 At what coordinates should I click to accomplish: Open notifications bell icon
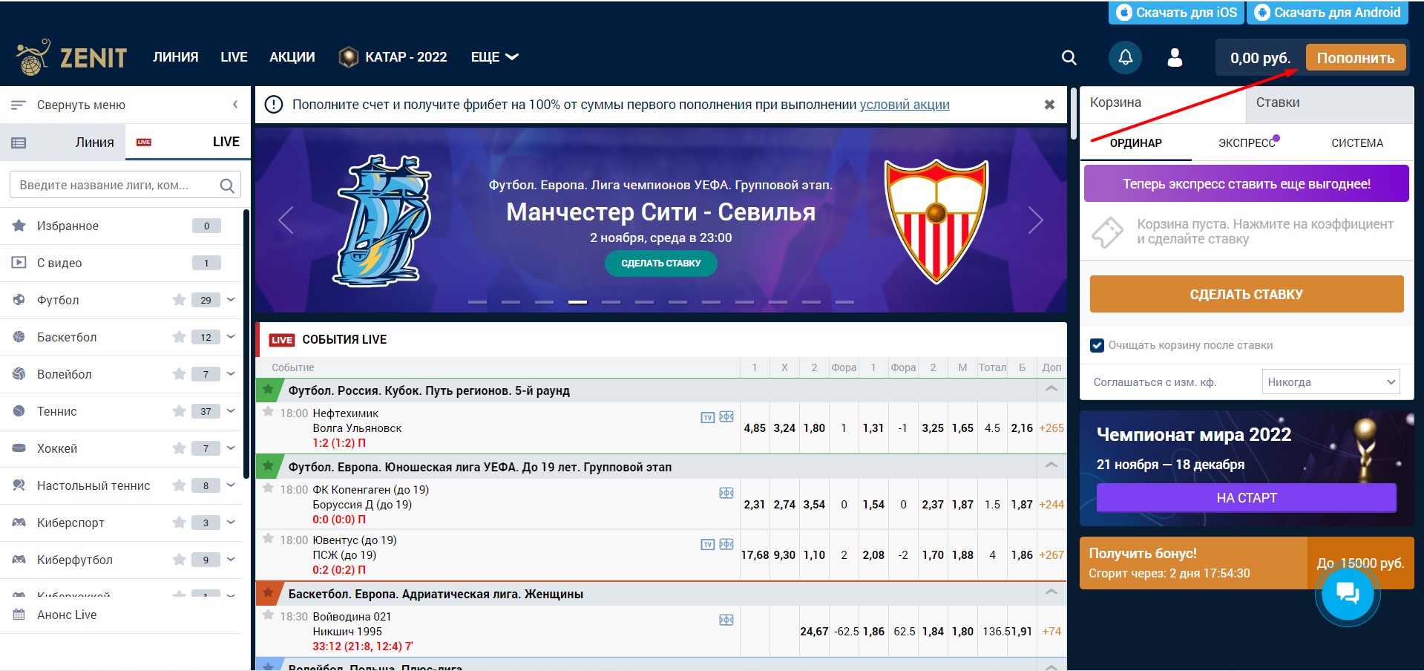(x=1125, y=57)
